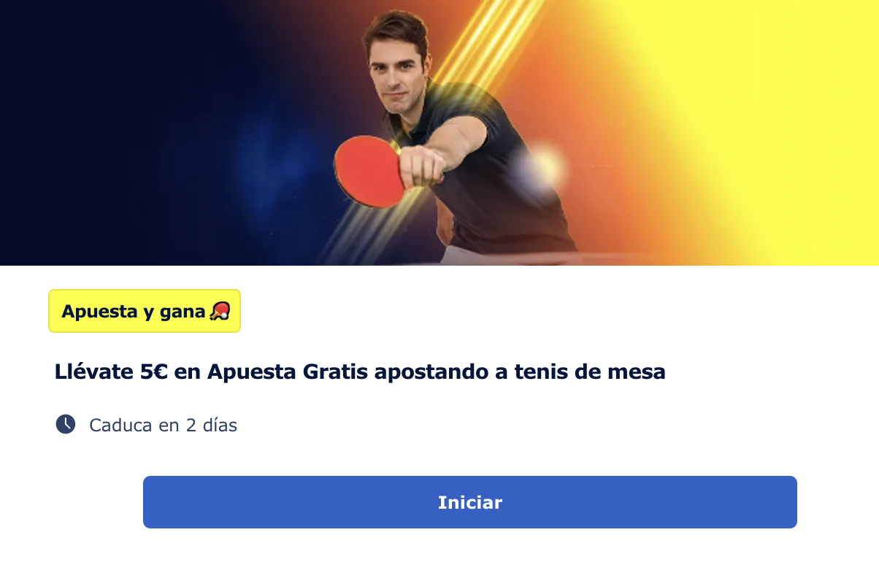This screenshot has width=879, height=562.
Task: Select the yellow Apuesta y gana badge
Action: click(x=145, y=311)
